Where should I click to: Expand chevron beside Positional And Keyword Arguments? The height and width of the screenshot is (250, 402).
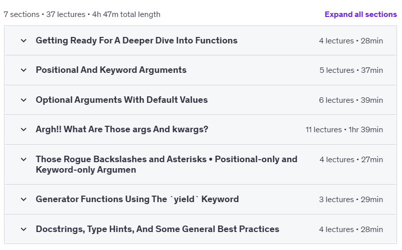click(23, 70)
